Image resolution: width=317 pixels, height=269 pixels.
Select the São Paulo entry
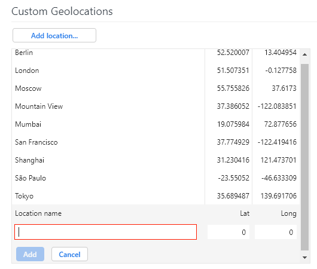tap(156, 178)
